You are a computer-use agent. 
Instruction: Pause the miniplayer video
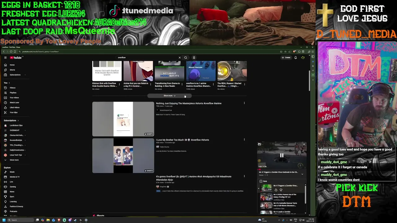click(282, 155)
